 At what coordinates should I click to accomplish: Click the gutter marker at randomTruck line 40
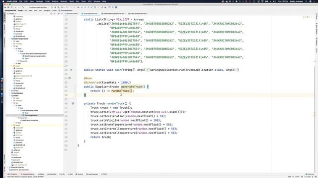[x=73, y=103]
